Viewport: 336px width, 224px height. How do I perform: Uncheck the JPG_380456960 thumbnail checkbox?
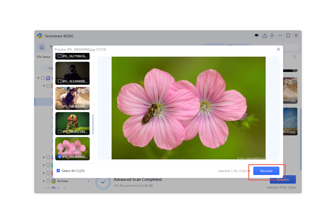pyautogui.click(x=60, y=157)
